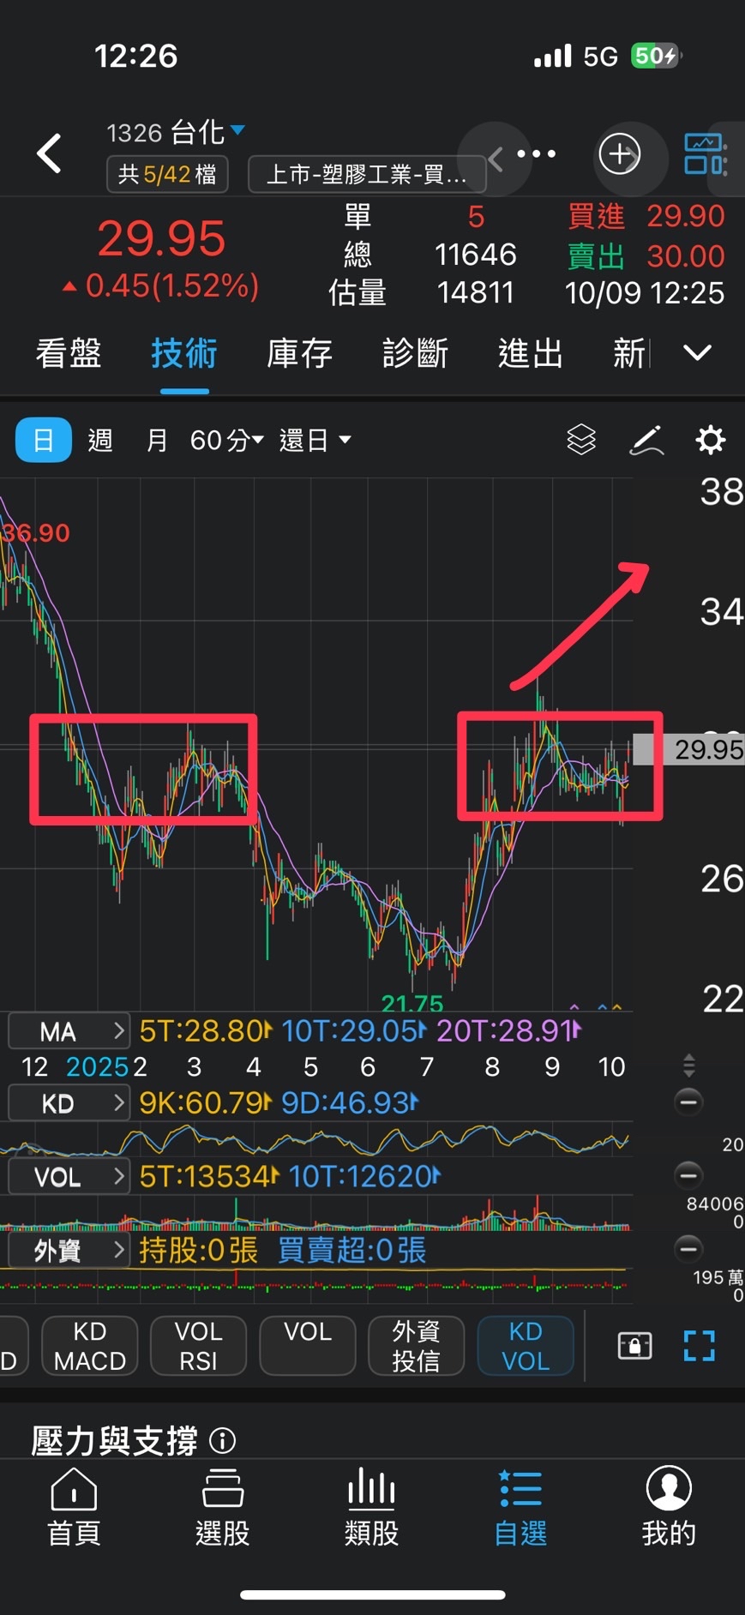Open KD indicator selector
Screen dimensions: 745x1615
[69, 1102]
